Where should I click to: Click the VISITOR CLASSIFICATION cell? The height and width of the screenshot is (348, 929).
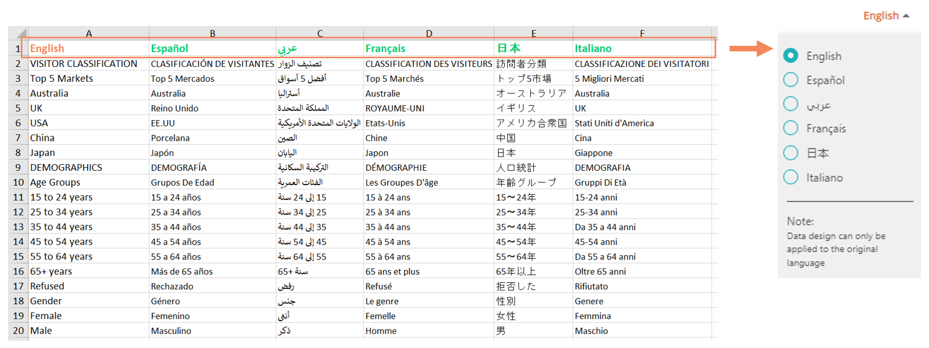pyautogui.click(x=89, y=63)
